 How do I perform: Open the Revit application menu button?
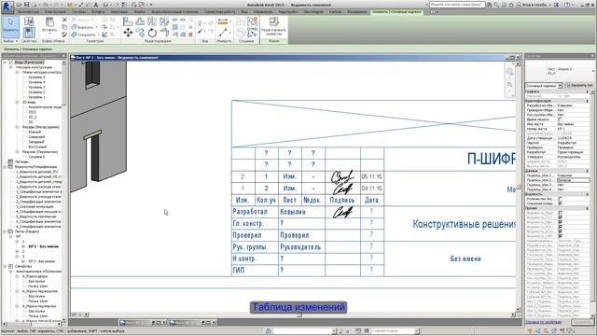(7, 7)
